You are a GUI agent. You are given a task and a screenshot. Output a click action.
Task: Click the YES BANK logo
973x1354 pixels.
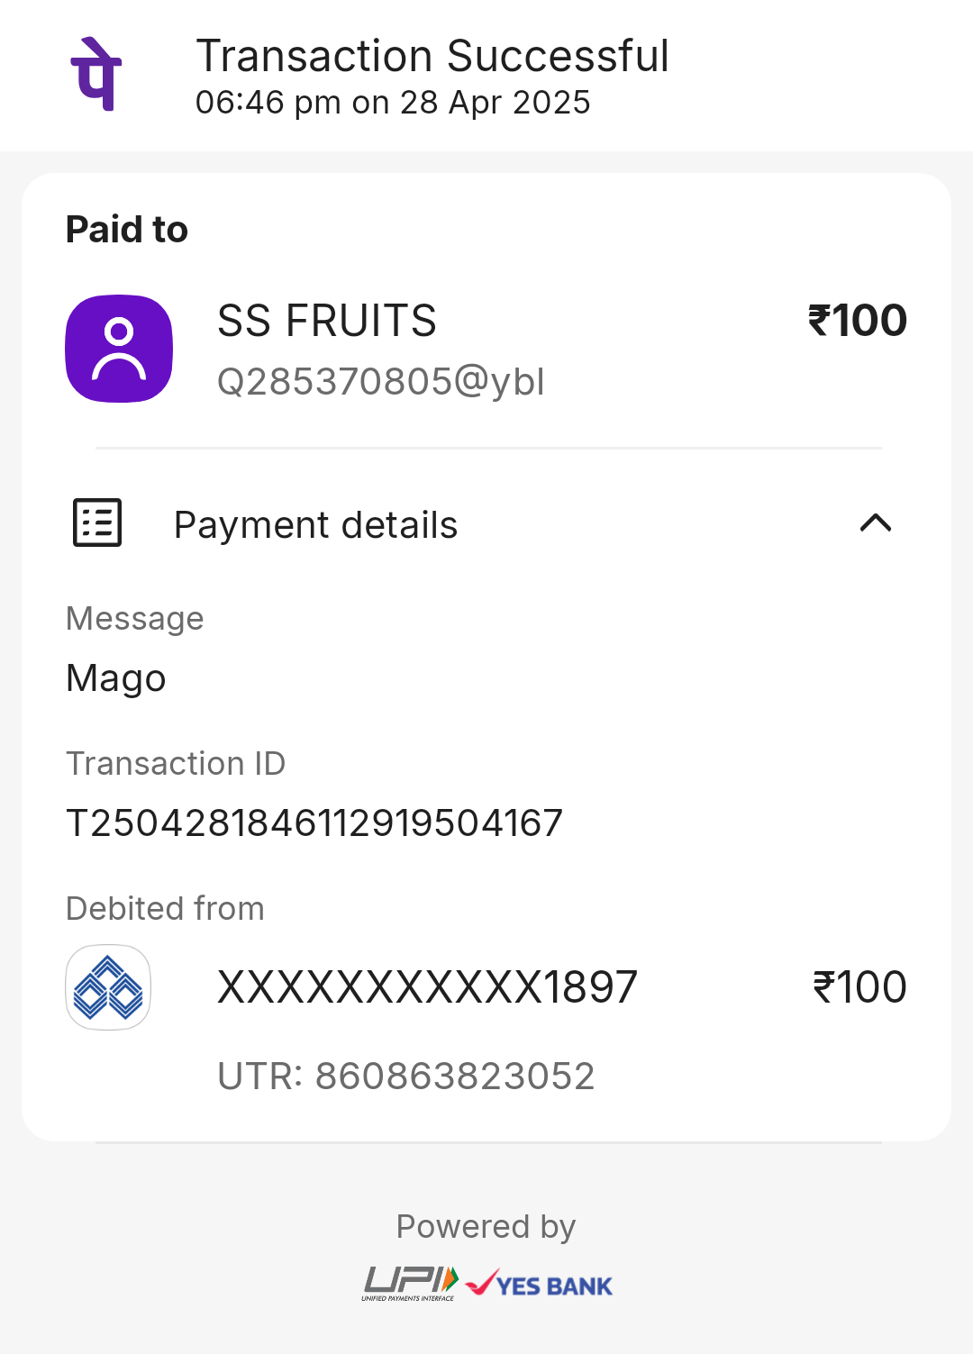[x=539, y=1284]
